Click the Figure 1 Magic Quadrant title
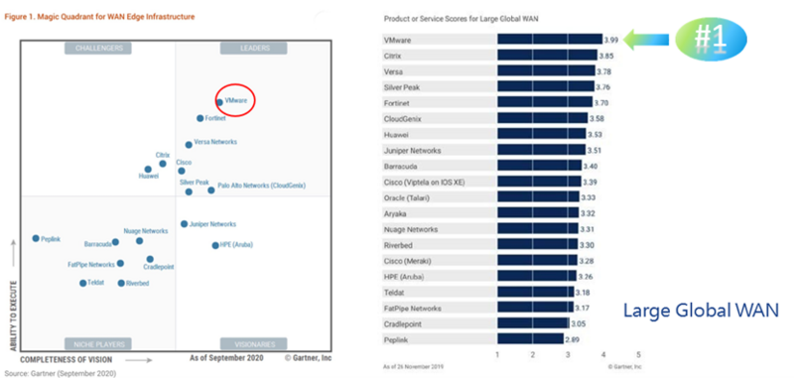The height and width of the screenshot is (378, 794). (x=99, y=17)
